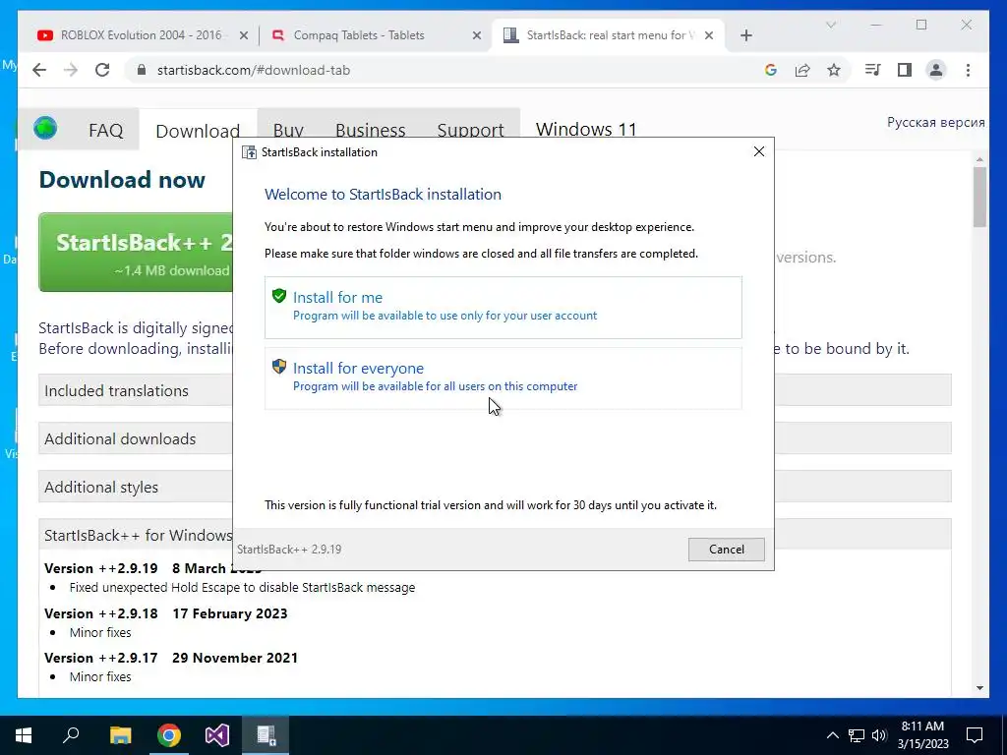Choose the Install for me option
Screen dimensions: 1007x755
point(503,308)
